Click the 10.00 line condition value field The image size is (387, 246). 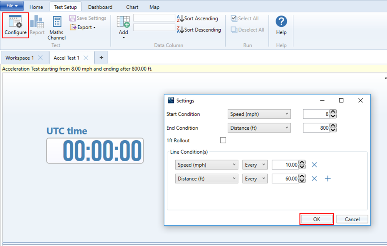point(285,165)
